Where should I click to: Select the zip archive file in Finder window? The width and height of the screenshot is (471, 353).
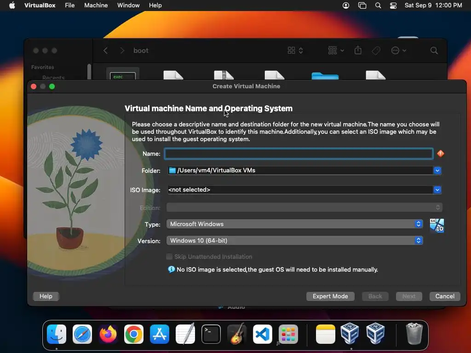pos(224,75)
